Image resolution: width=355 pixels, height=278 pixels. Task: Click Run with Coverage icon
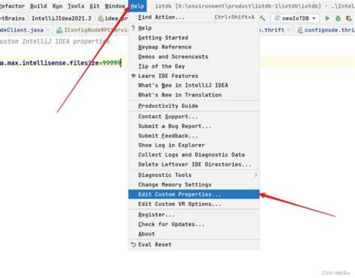(x=349, y=18)
